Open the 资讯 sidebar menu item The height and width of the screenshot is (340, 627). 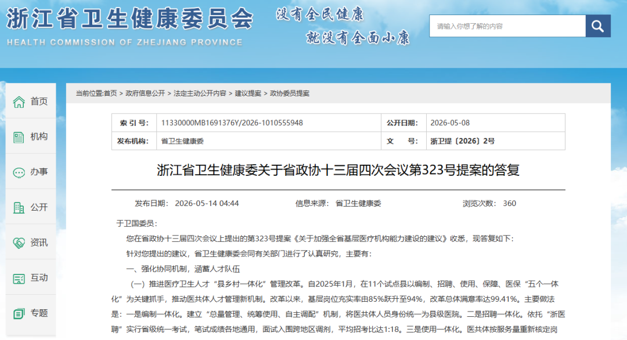[31, 243]
